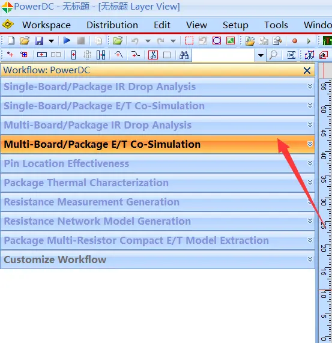The image size is (332, 343).
Task: Click the red dashed rectangle select icon
Action: [189, 41]
